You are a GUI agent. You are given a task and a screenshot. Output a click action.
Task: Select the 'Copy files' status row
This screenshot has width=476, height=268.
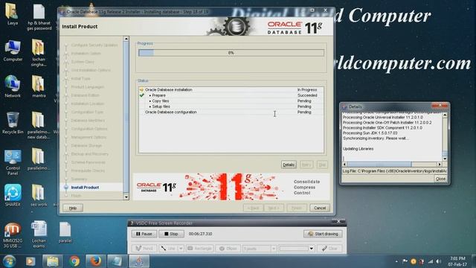pyautogui.click(x=231, y=101)
